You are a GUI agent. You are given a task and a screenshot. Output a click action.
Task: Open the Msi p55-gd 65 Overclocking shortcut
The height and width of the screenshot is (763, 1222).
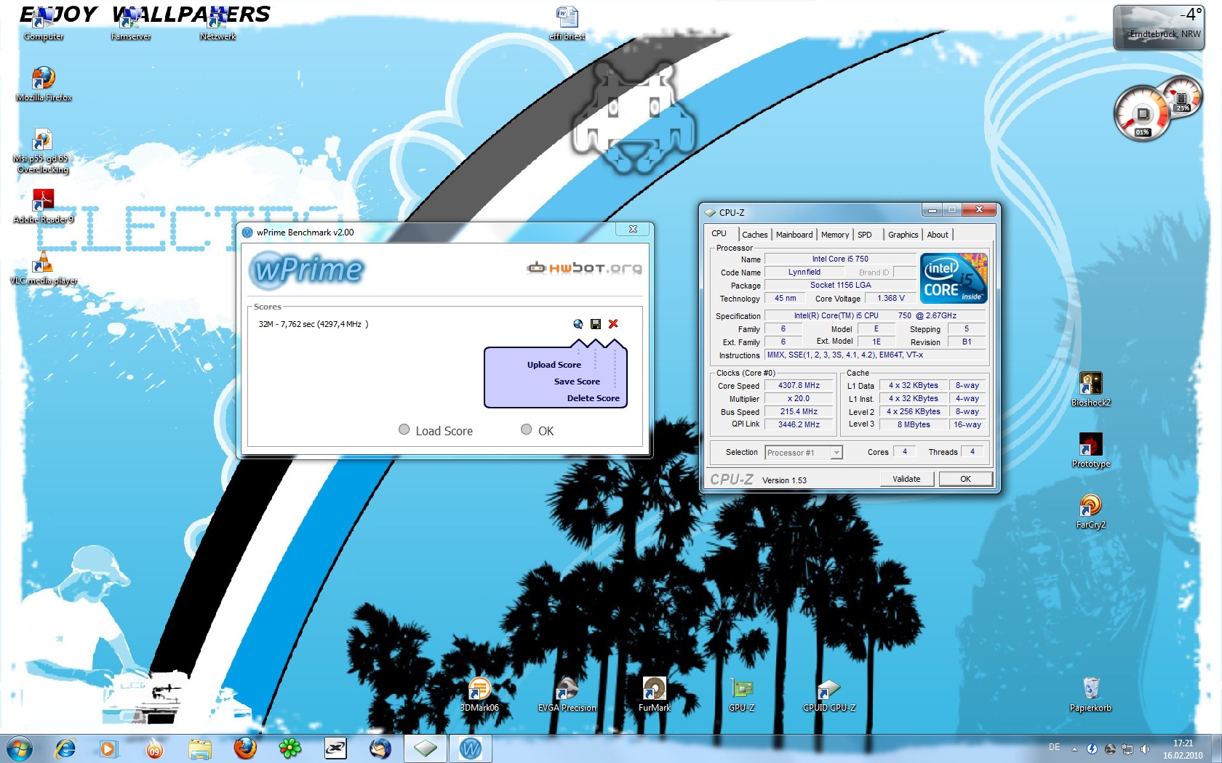click(x=42, y=150)
